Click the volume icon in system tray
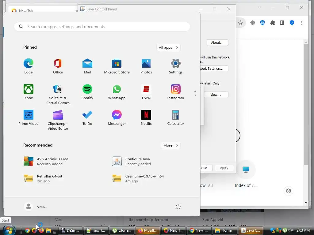 tap(291, 230)
